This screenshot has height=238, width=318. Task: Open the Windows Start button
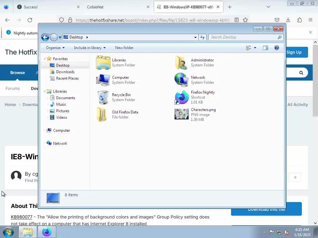(8, 232)
